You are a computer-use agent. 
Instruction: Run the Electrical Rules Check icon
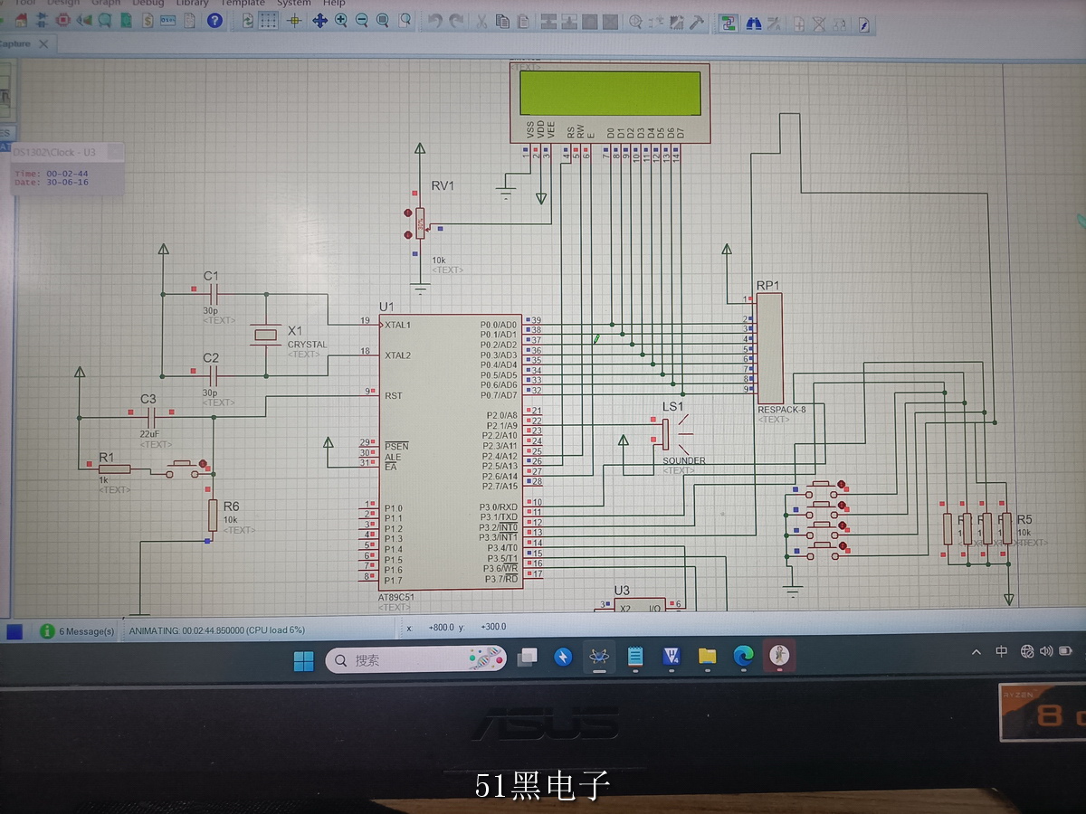[865, 24]
